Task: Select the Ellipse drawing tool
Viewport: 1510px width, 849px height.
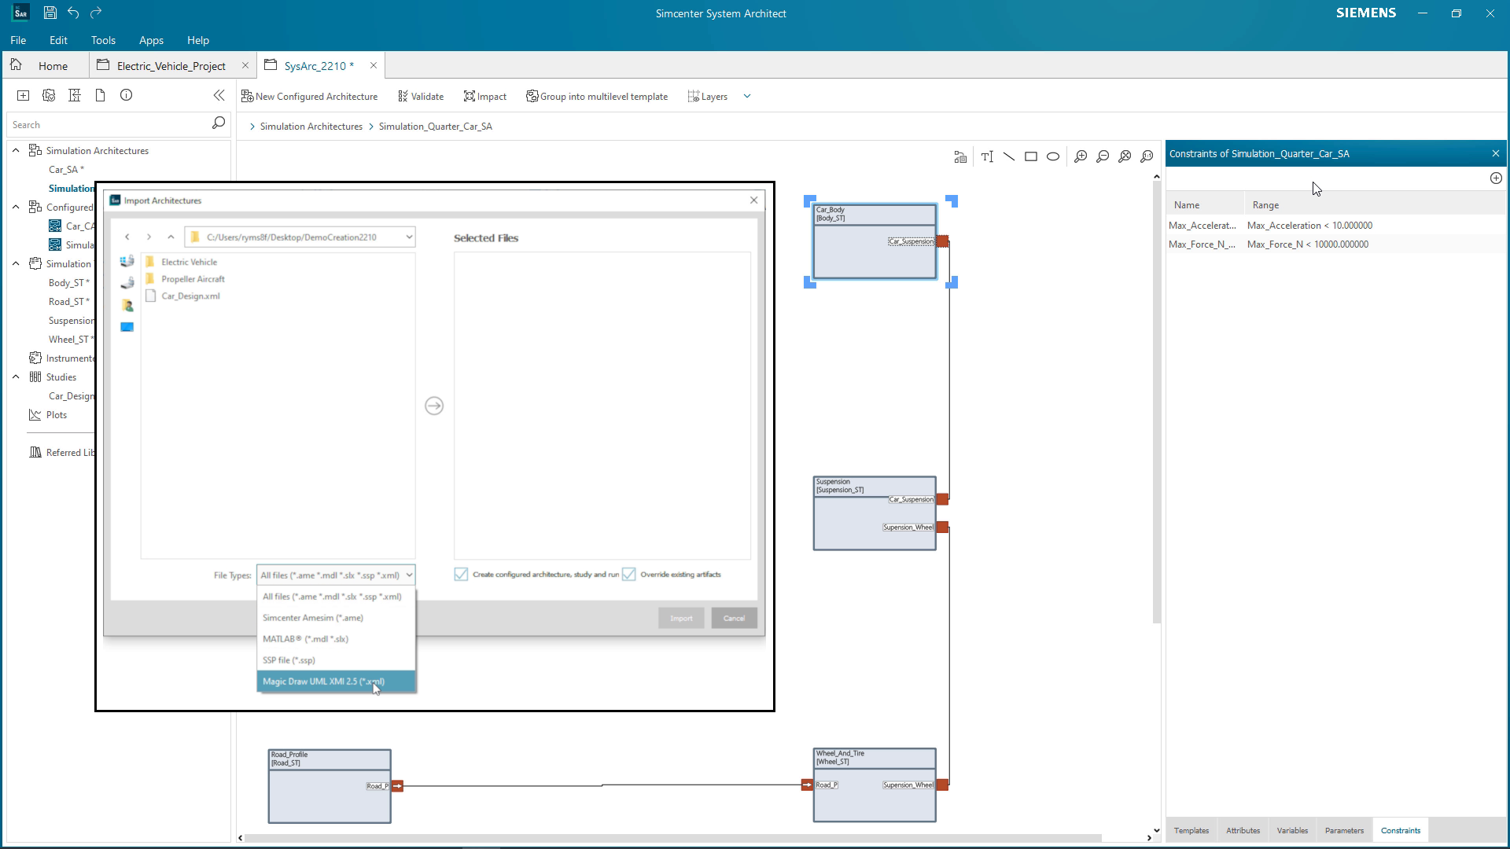Action: click(1053, 156)
